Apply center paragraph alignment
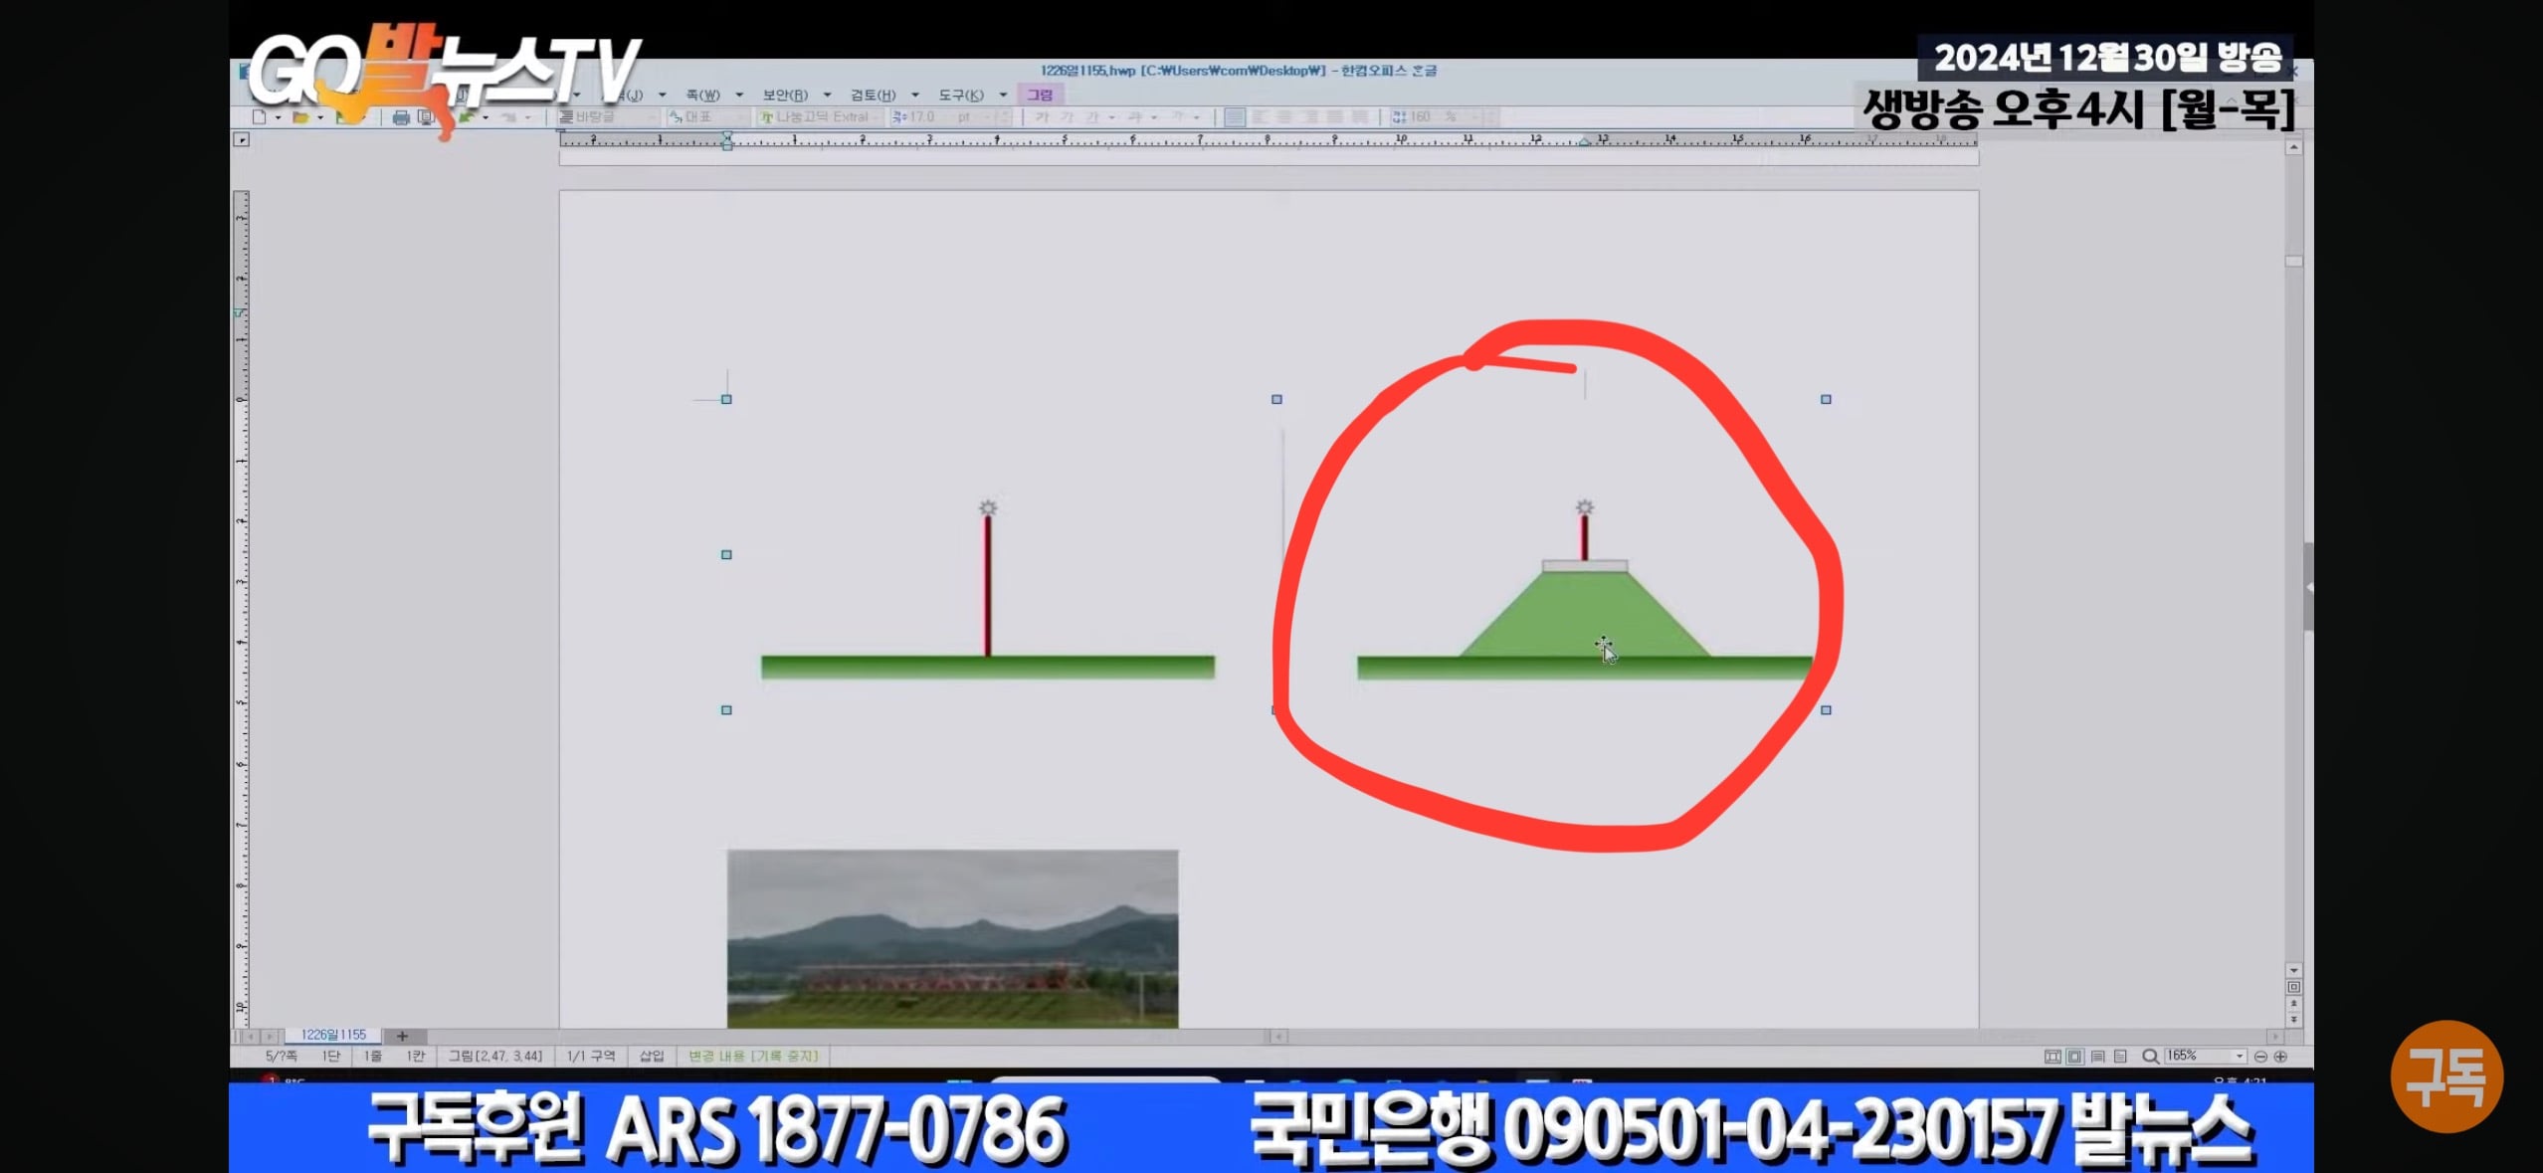This screenshot has height=1173, width=2543. tap(1285, 117)
